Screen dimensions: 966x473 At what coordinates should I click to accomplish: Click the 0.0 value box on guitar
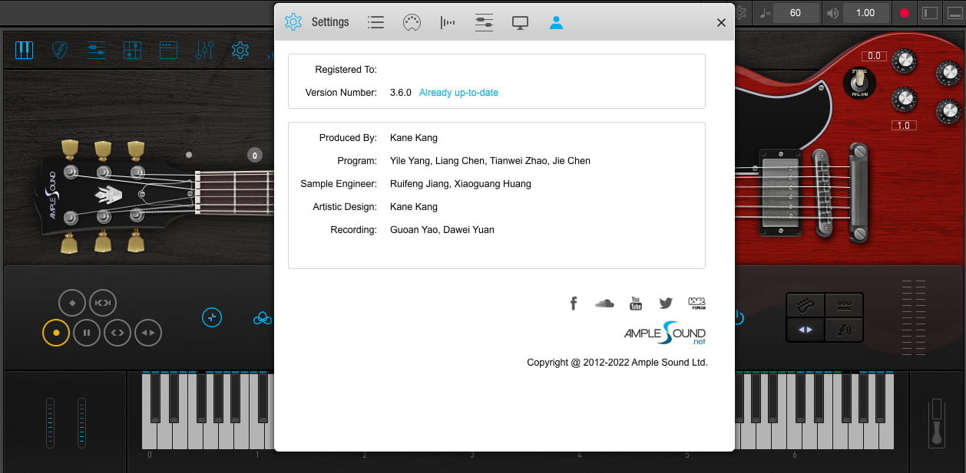(x=874, y=56)
